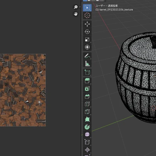Activate the 3D Cursor tool
The image size is (156, 156).
pyautogui.click(x=87, y=15)
